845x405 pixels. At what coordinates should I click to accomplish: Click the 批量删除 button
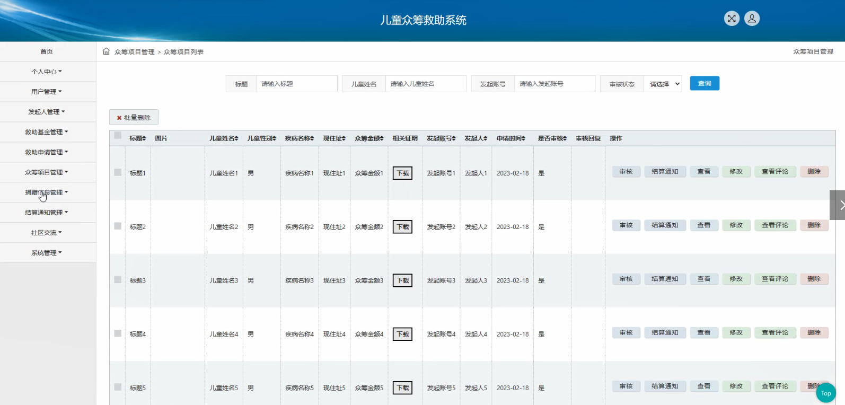tap(134, 117)
